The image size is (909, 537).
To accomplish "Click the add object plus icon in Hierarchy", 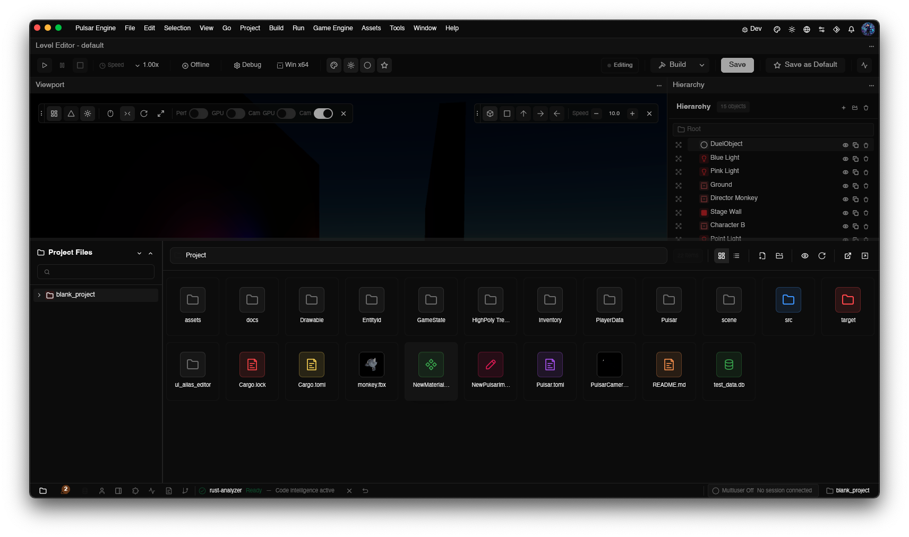I will (x=844, y=108).
